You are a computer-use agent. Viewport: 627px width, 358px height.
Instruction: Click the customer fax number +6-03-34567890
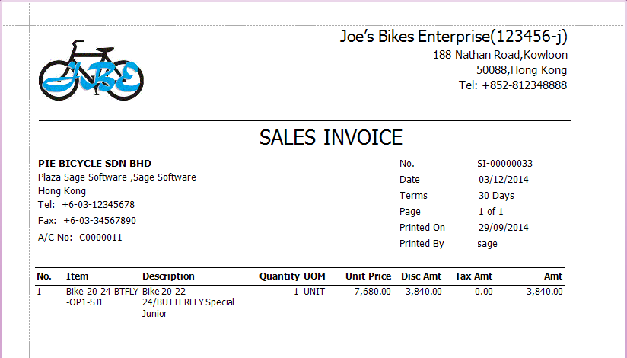point(100,221)
